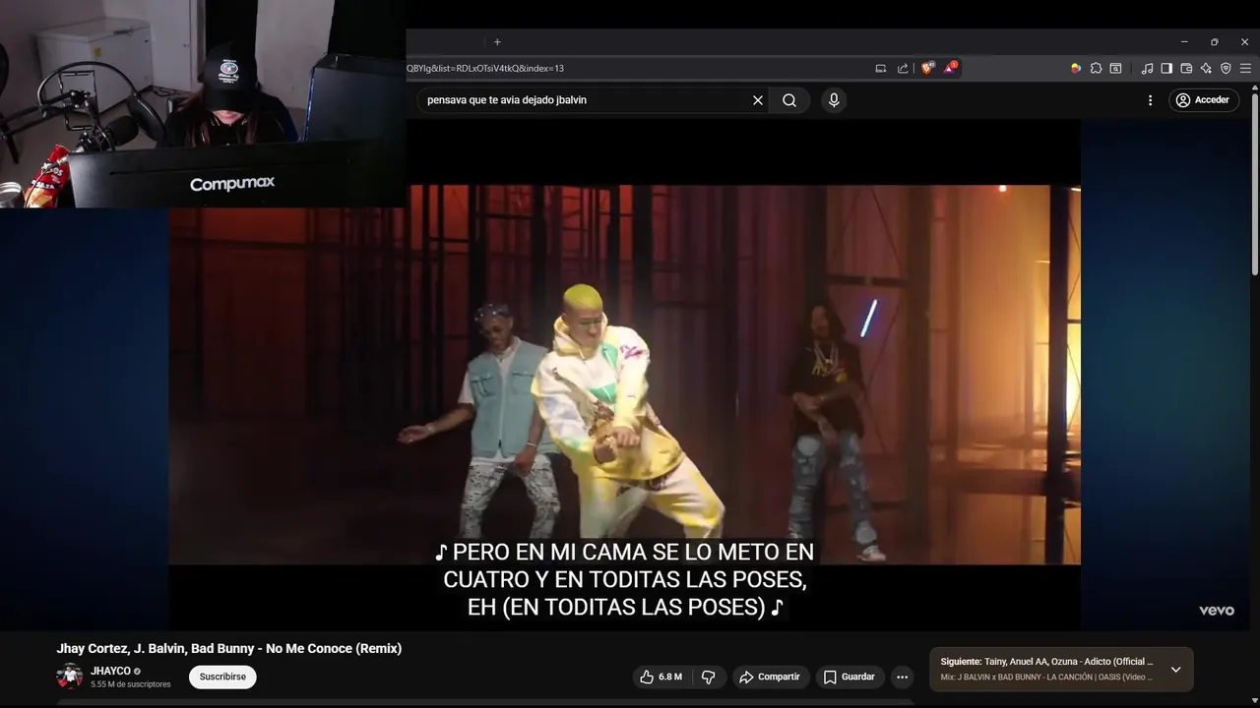Click the share page icon in address bar

903,69
